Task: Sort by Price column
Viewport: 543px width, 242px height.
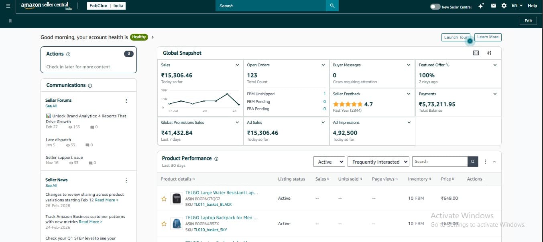Action: [x=447, y=179]
